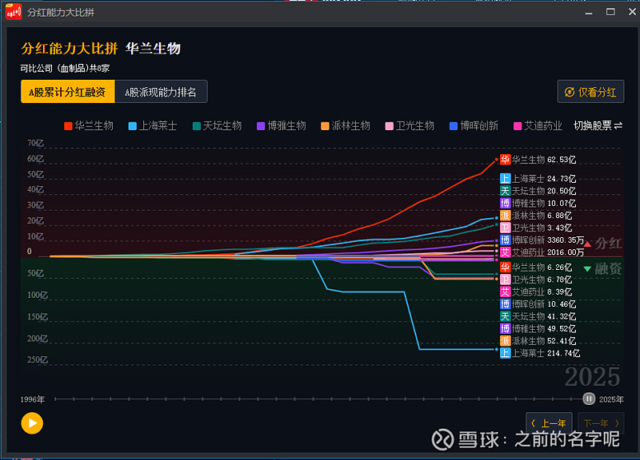The width and height of the screenshot is (640, 460).
Task: Close the 分红能力大比拼 window
Action: [632, 12]
